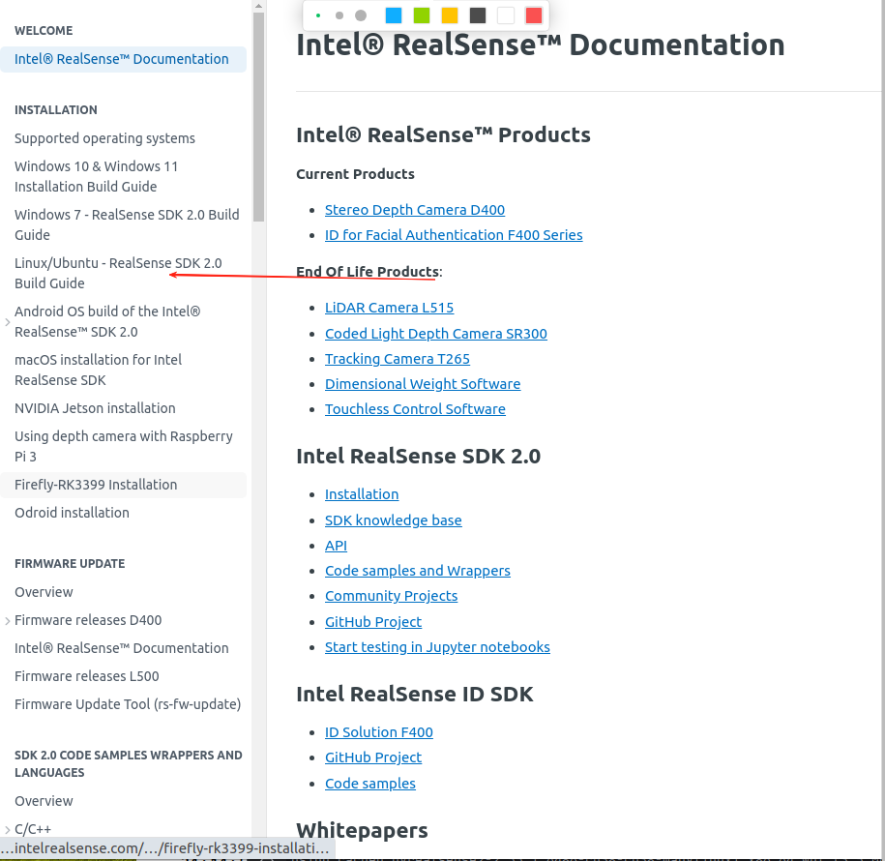Click the Current Products subheading
Image resolution: width=885 pixels, height=861 pixels.
[x=355, y=174]
